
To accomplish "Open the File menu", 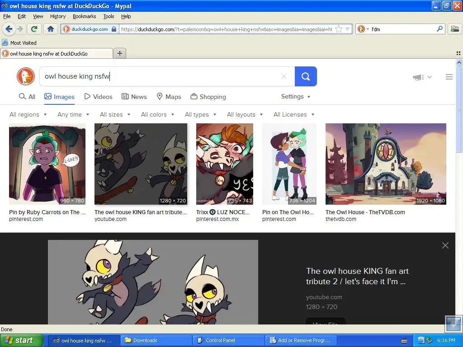I will 7,16.
